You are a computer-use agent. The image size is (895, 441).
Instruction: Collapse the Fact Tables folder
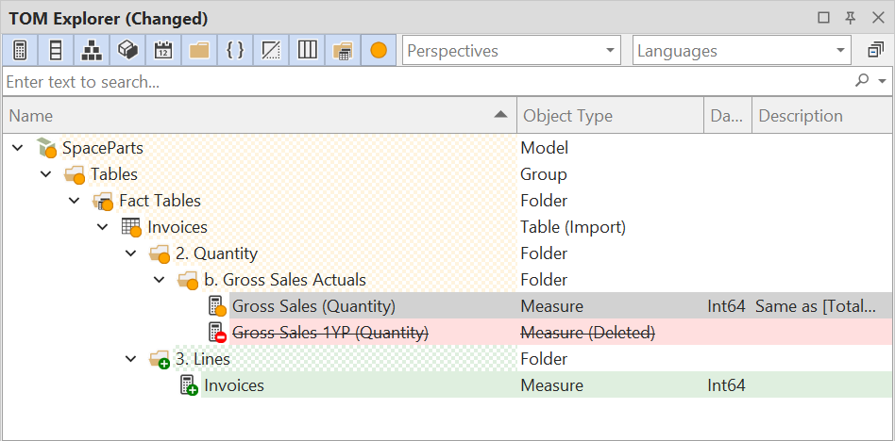point(75,201)
